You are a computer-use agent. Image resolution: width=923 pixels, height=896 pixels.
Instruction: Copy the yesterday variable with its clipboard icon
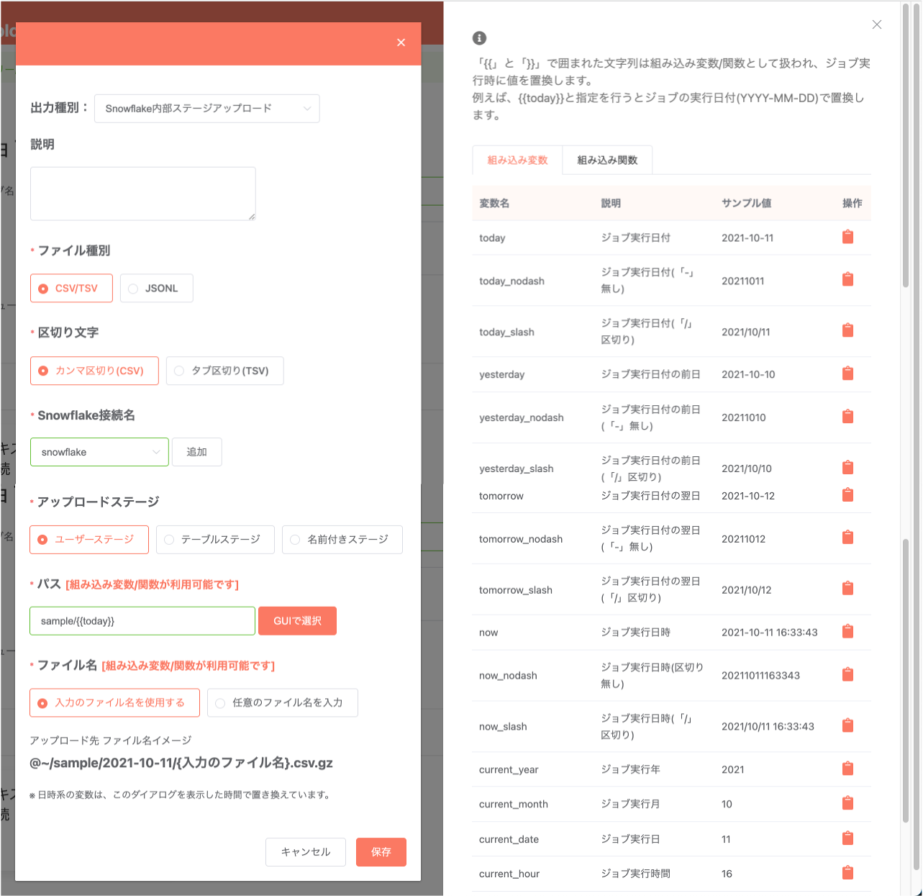pos(847,374)
